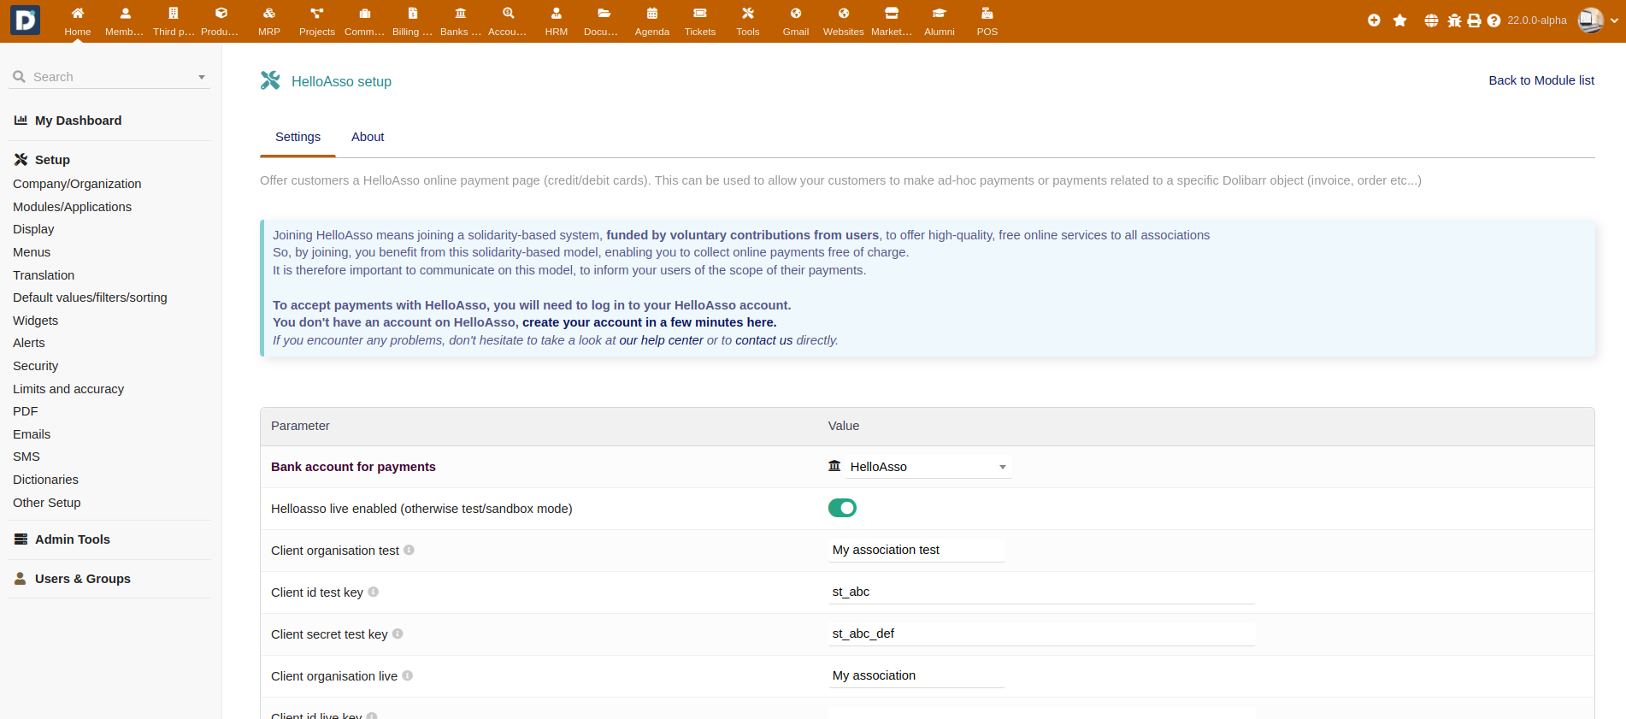The image size is (1626, 719).
Task: Expand the user profile menu arrow
Action: point(1613,21)
